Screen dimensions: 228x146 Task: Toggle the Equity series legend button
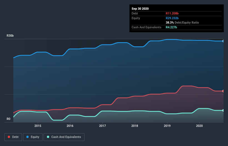33,137
